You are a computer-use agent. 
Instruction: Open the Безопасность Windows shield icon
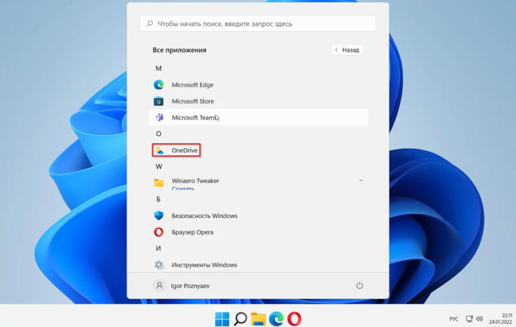point(159,216)
